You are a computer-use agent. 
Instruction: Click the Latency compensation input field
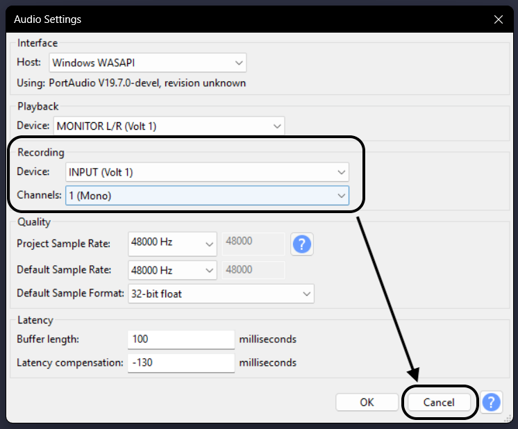pyautogui.click(x=181, y=363)
